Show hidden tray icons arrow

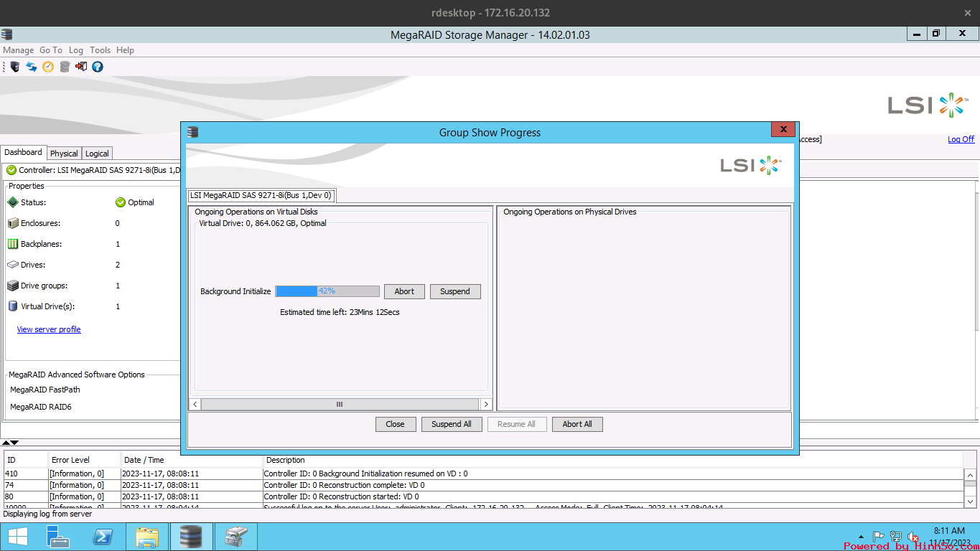pos(862,537)
